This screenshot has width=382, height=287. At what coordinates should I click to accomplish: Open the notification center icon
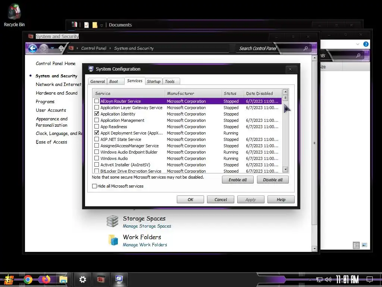[370, 280]
